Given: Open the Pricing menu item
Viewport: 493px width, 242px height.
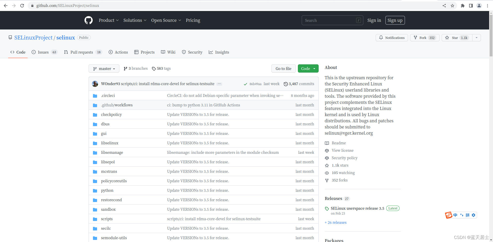Looking at the screenshot, I should [x=193, y=20].
